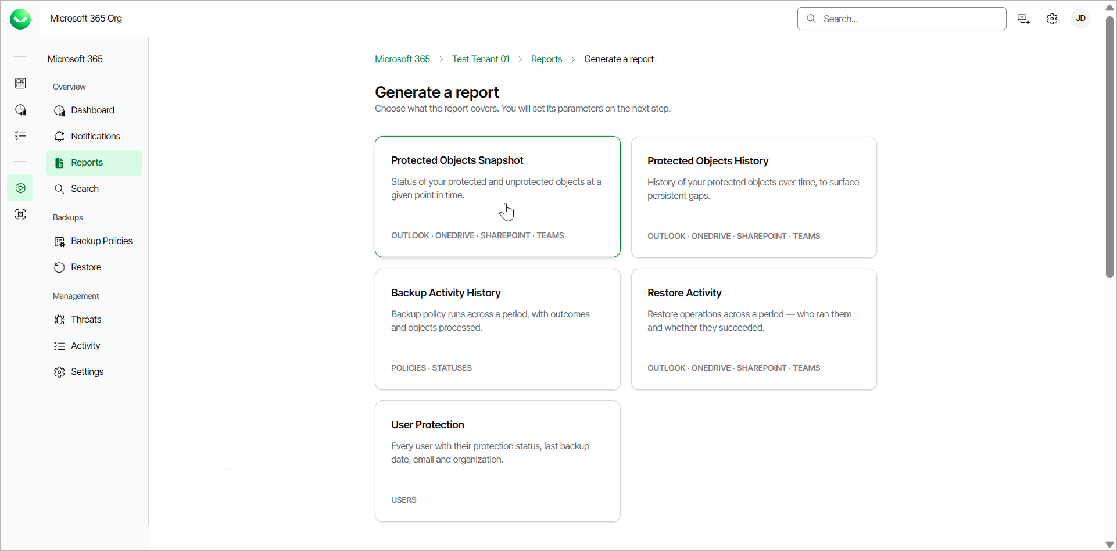
Task: Click the Reports document icon in sidebar
Action: (59, 163)
